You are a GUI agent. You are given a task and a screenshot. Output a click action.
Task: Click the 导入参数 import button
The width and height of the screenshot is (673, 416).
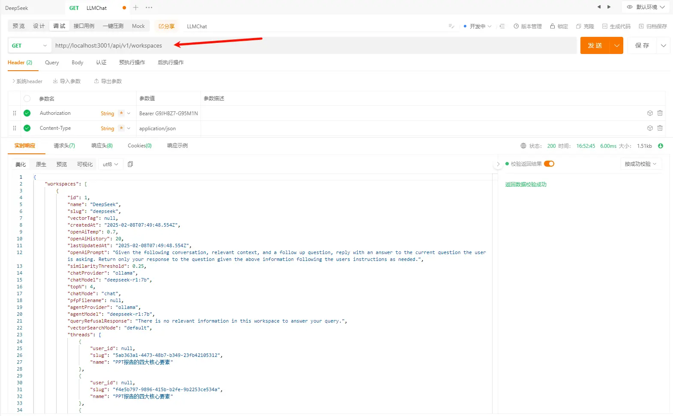pos(67,81)
